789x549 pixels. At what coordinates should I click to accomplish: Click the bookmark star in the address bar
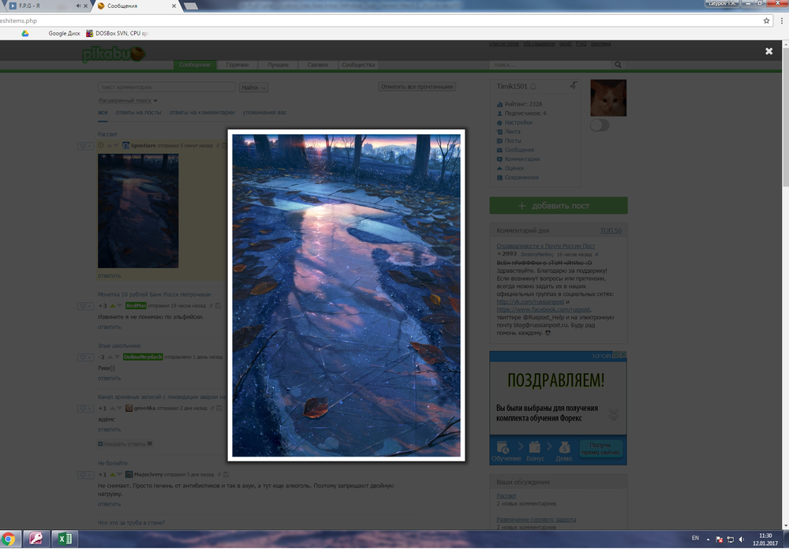point(766,21)
